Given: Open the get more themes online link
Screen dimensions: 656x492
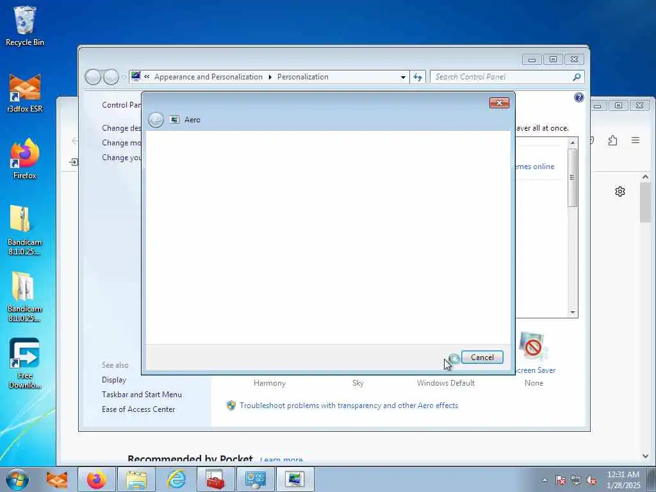Looking at the screenshot, I should tap(535, 167).
